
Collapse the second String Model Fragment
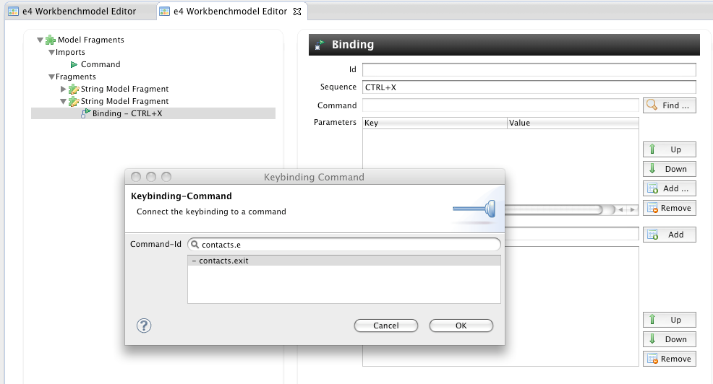pos(63,101)
